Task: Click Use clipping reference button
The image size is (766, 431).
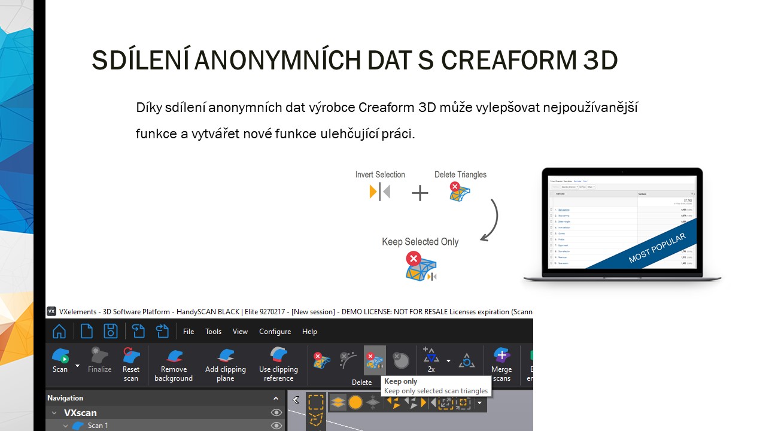Action: 278,363
